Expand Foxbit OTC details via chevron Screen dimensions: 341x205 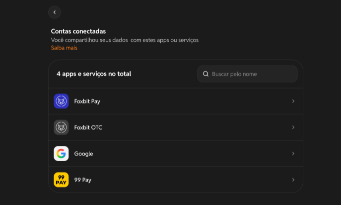coord(293,127)
